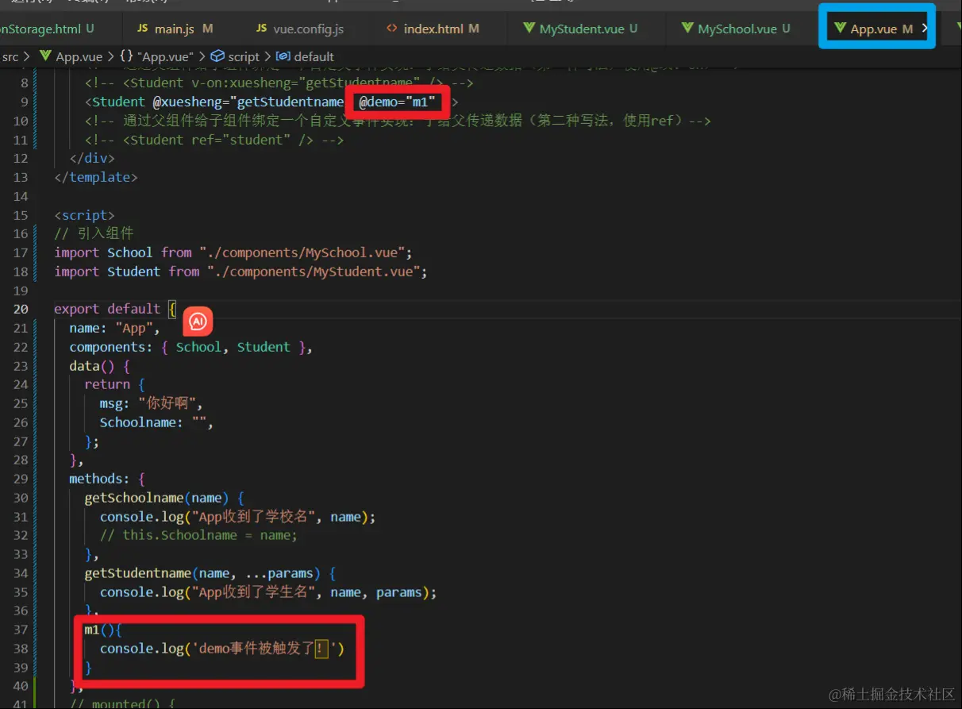Click the JS icon on main.js tab
Screen dimensions: 962x709
[x=143, y=29]
